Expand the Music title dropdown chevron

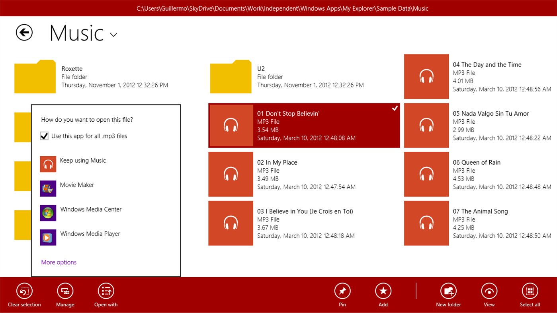(113, 35)
